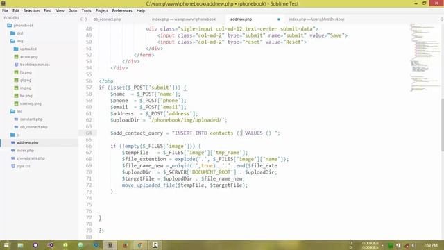This screenshot has height=250, width=444.
Task: Open File Explorer from the taskbar
Action: (20, 245)
